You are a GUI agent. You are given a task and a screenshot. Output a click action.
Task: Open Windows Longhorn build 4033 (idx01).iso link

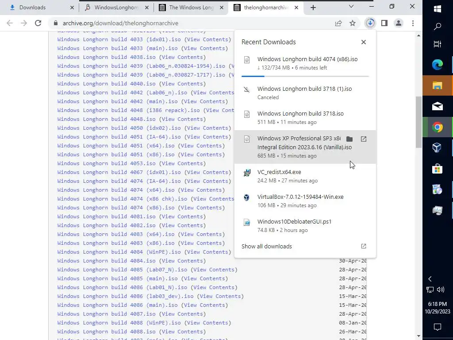coord(119,39)
